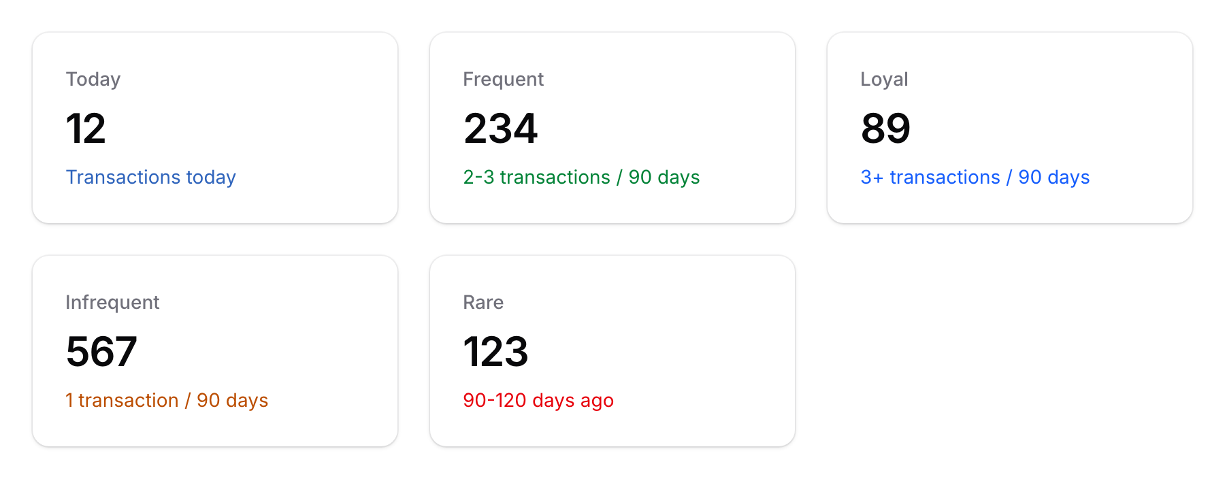Click the orange 1 transaction / 90 days link

tap(167, 401)
